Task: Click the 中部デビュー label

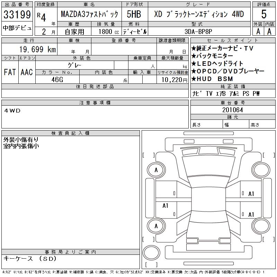Action: (17, 28)
